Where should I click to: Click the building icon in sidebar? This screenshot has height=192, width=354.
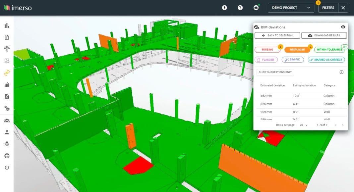(7, 85)
